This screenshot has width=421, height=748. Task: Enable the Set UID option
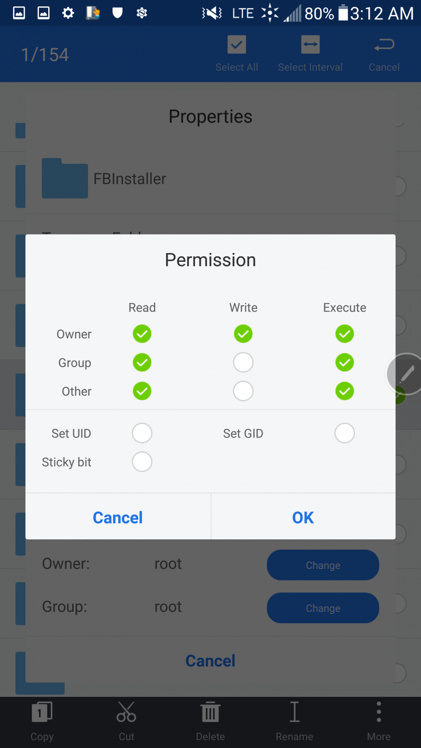142,433
